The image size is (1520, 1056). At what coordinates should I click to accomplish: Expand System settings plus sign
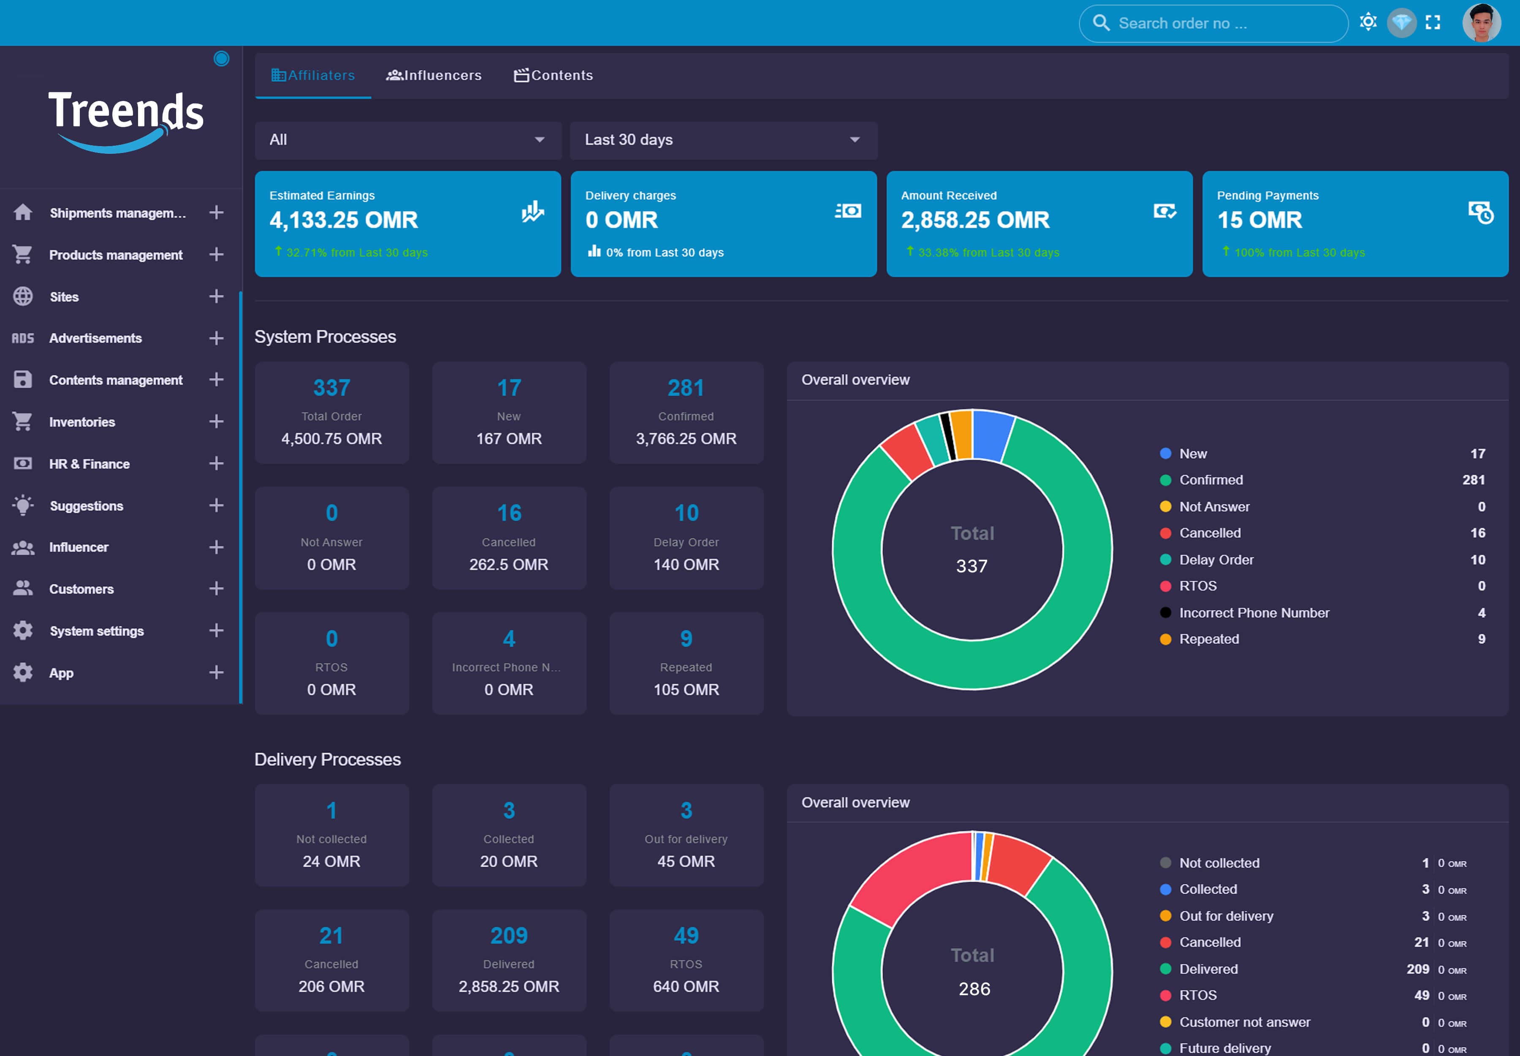(x=216, y=631)
